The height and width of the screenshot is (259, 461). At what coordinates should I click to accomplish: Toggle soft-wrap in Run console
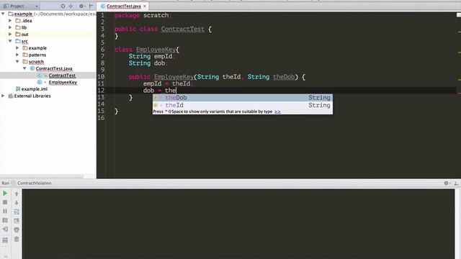click(x=17, y=212)
